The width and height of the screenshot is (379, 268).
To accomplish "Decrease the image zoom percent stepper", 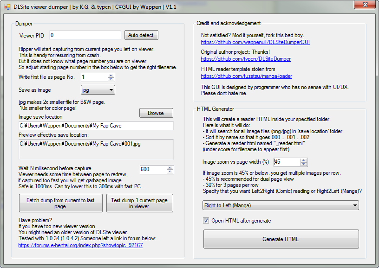I will coord(304,164).
